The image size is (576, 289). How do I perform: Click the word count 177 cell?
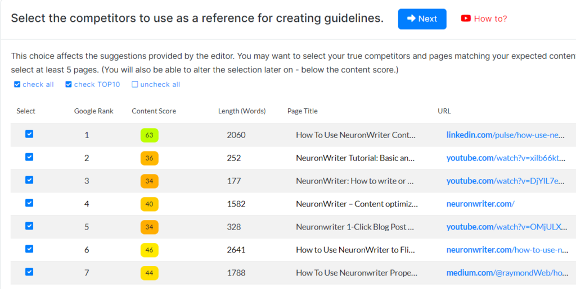point(233,181)
